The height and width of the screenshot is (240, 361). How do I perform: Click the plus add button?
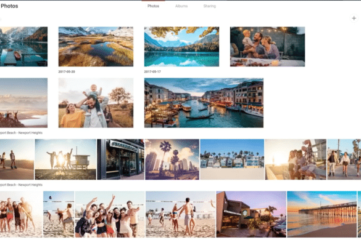click(x=354, y=18)
